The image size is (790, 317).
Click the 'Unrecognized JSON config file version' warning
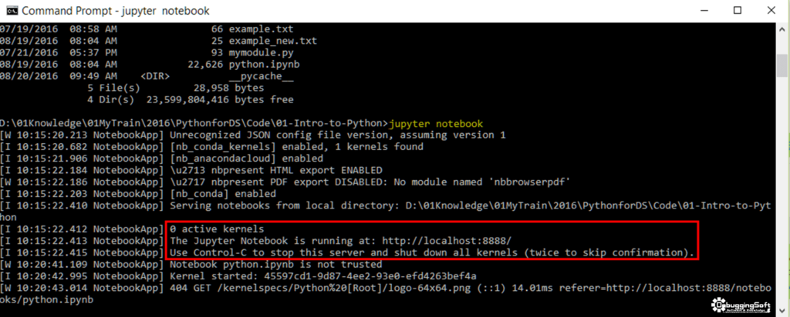coord(338,135)
